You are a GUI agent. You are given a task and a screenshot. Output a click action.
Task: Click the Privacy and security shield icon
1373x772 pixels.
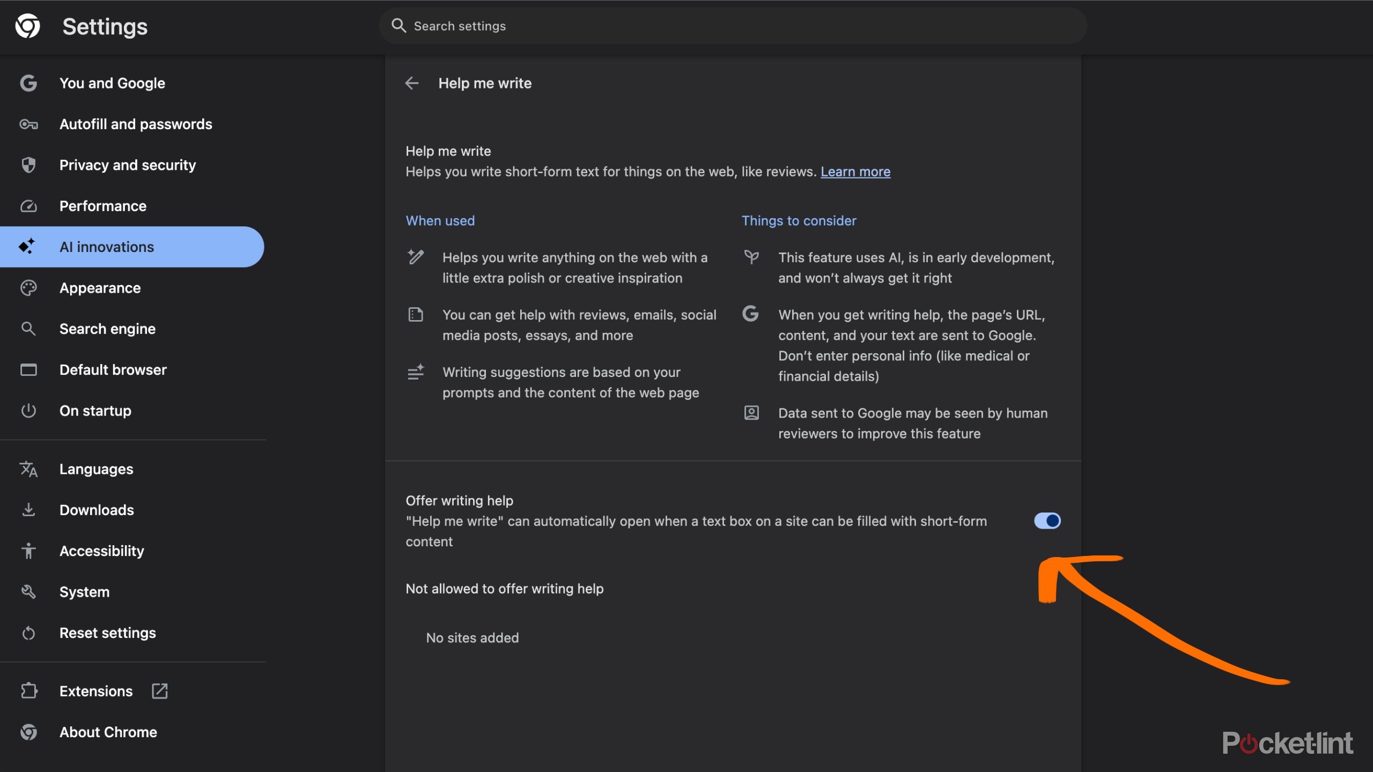(28, 165)
